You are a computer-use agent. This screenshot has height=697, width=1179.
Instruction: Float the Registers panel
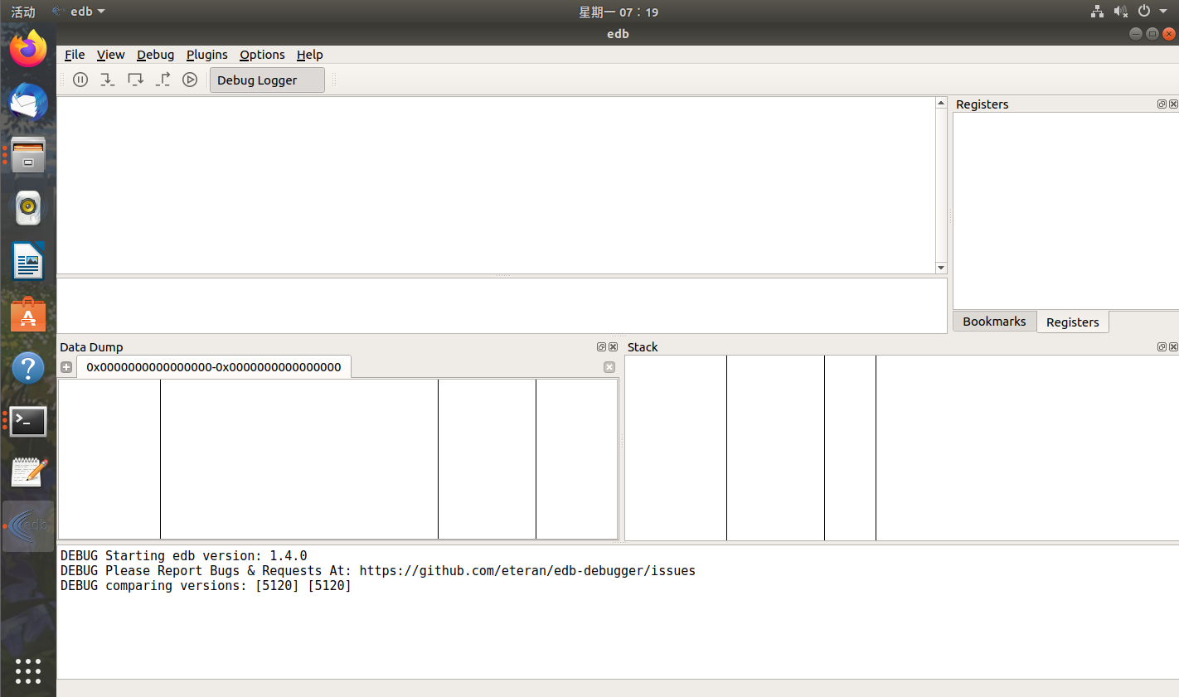click(x=1162, y=104)
